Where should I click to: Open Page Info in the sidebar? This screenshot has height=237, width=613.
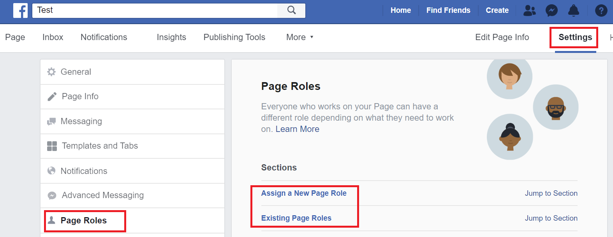click(80, 97)
